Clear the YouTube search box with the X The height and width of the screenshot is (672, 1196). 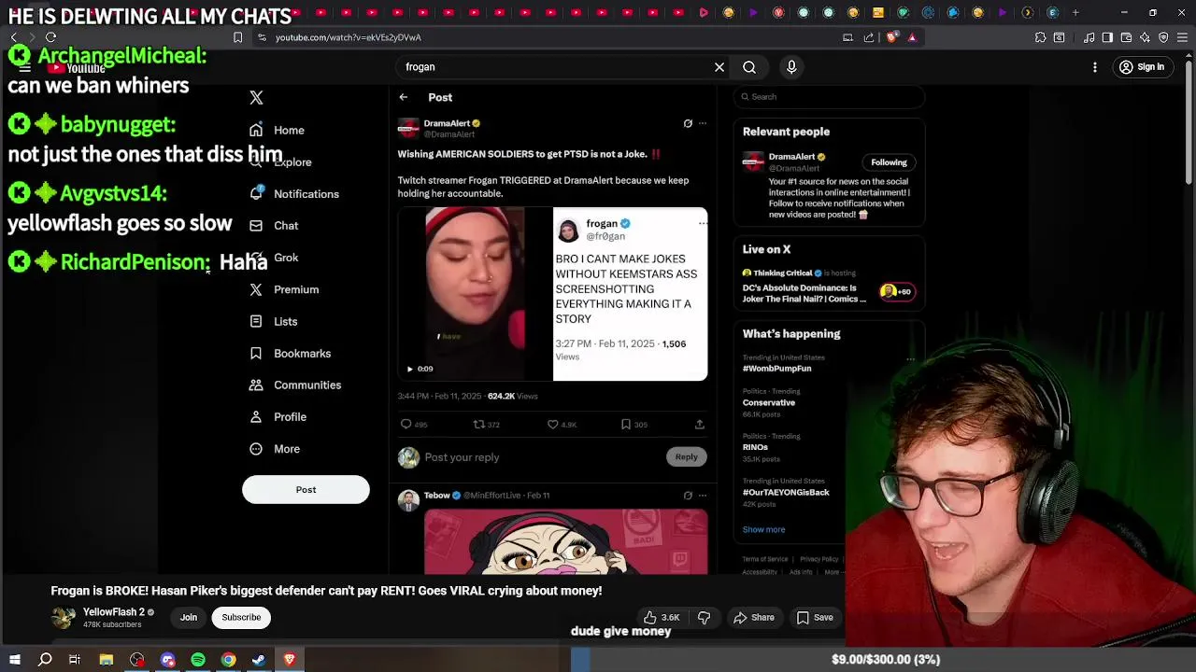tap(719, 67)
